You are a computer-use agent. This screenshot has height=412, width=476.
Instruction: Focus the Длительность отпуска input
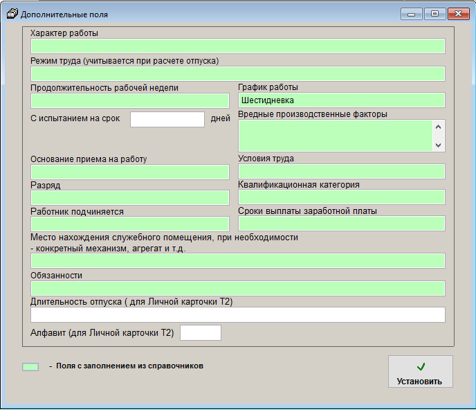238,315
